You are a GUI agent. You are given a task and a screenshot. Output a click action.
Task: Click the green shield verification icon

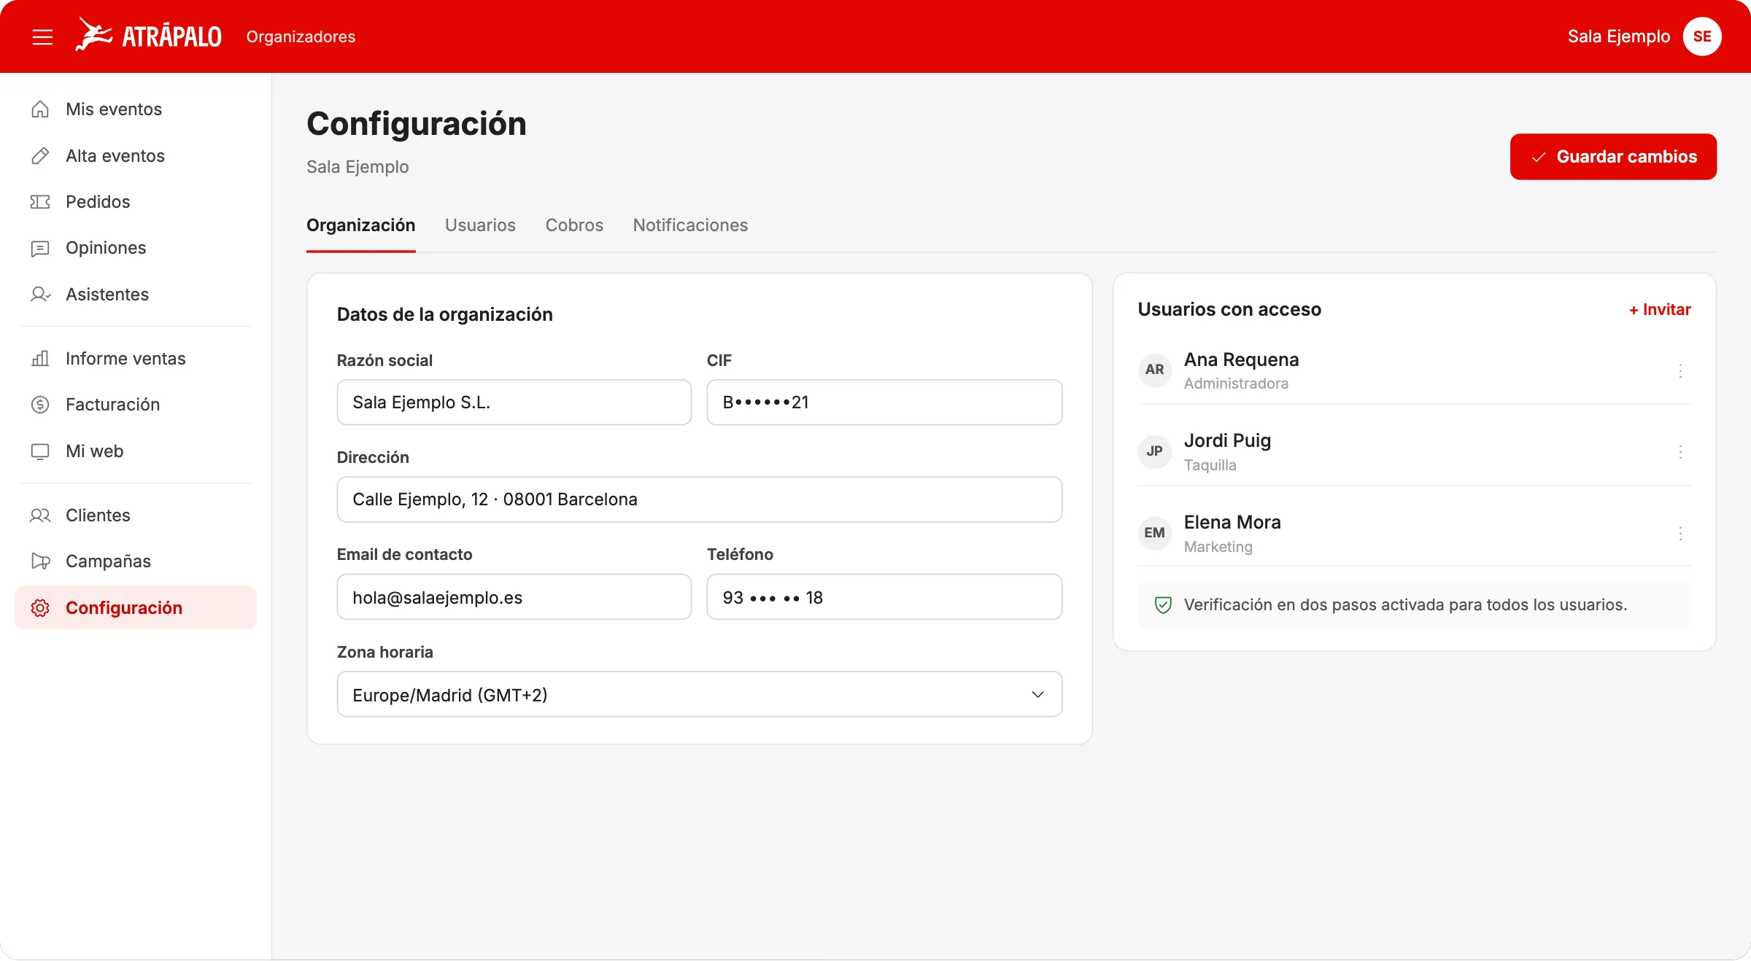1163,605
